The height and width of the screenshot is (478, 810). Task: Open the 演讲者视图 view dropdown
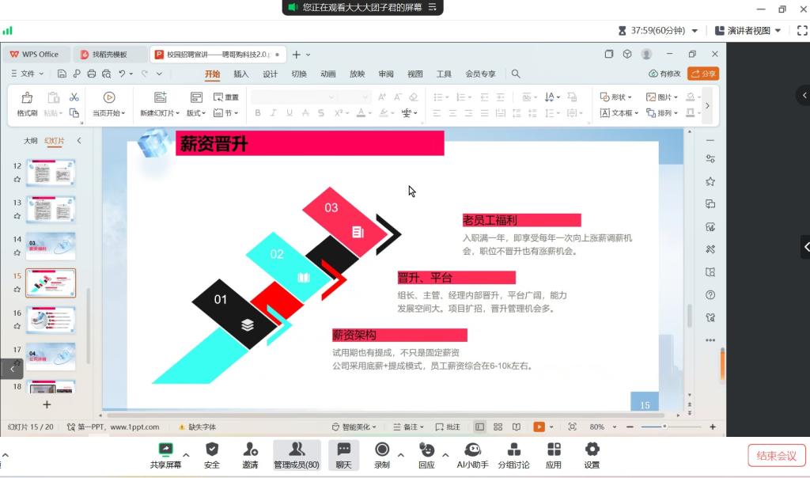pyautogui.click(x=748, y=31)
